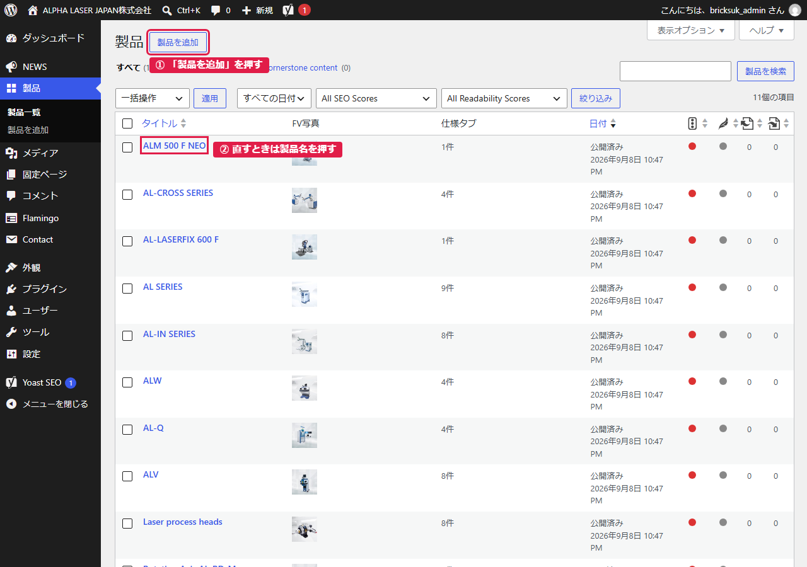This screenshot has width=807, height=567.
Task: Open the AL-IN SERIES product link
Action: coord(169,334)
